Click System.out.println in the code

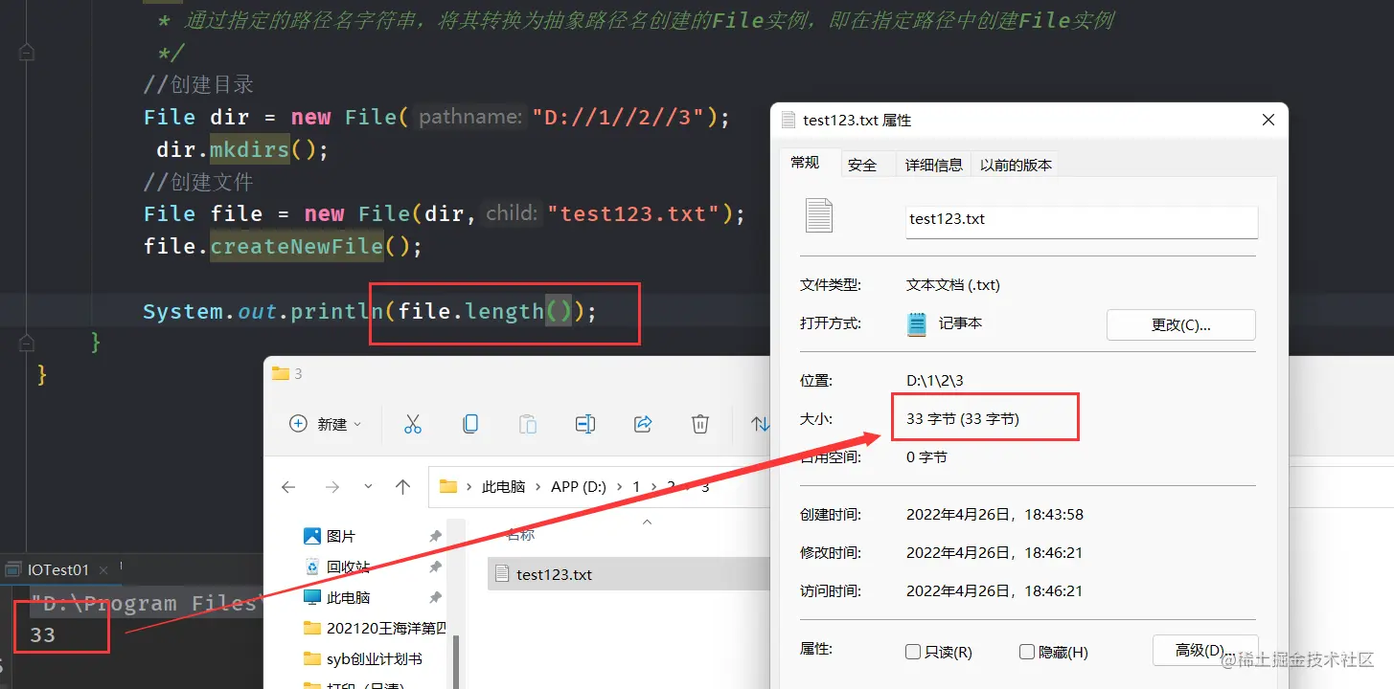point(263,311)
